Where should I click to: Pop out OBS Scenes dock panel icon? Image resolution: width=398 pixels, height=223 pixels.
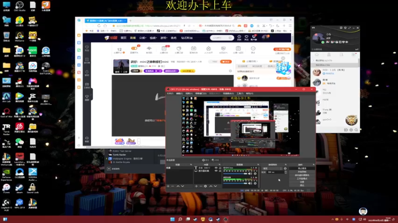[191, 165]
